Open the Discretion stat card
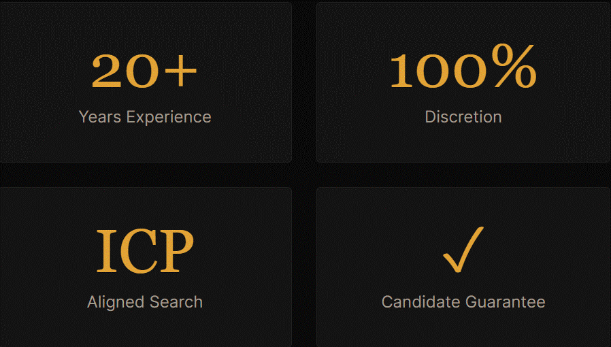This screenshot has height=347, width=611. pyautogui.click(x=463, y=82)
